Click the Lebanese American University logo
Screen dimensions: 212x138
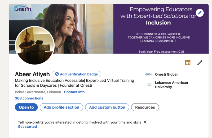coord(149,85)
